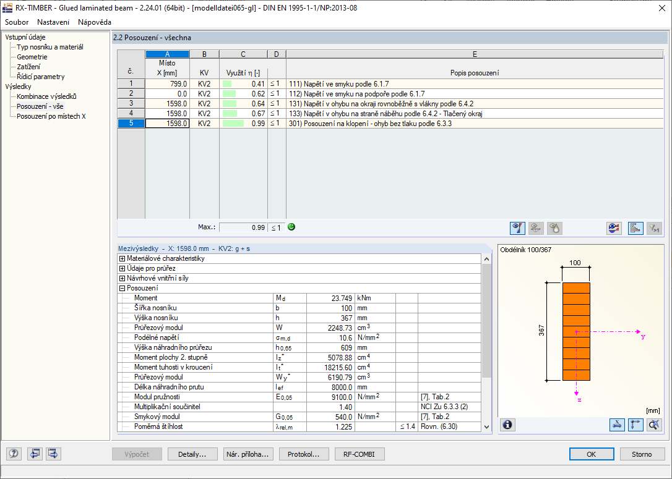Toggle the colored utilization bars icon
The height and width of the screenshot is (479, 672).
tap(635, 228)
